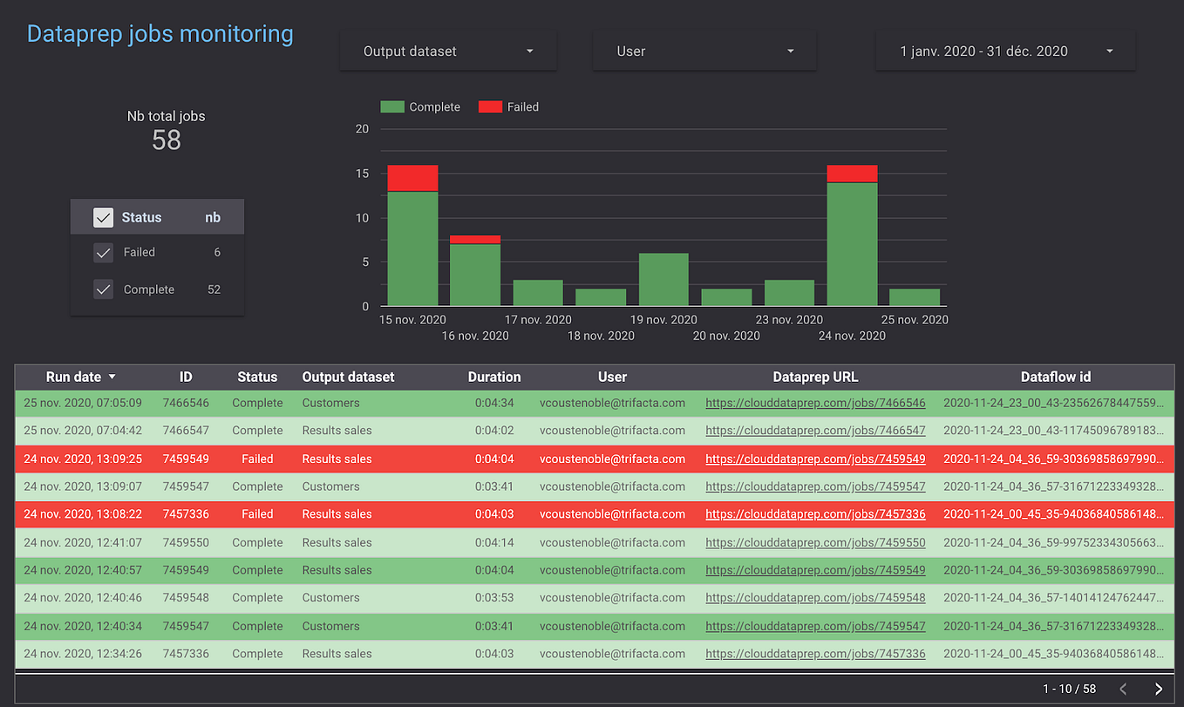Open Dataprep URL for failed job 7459549

815,458
